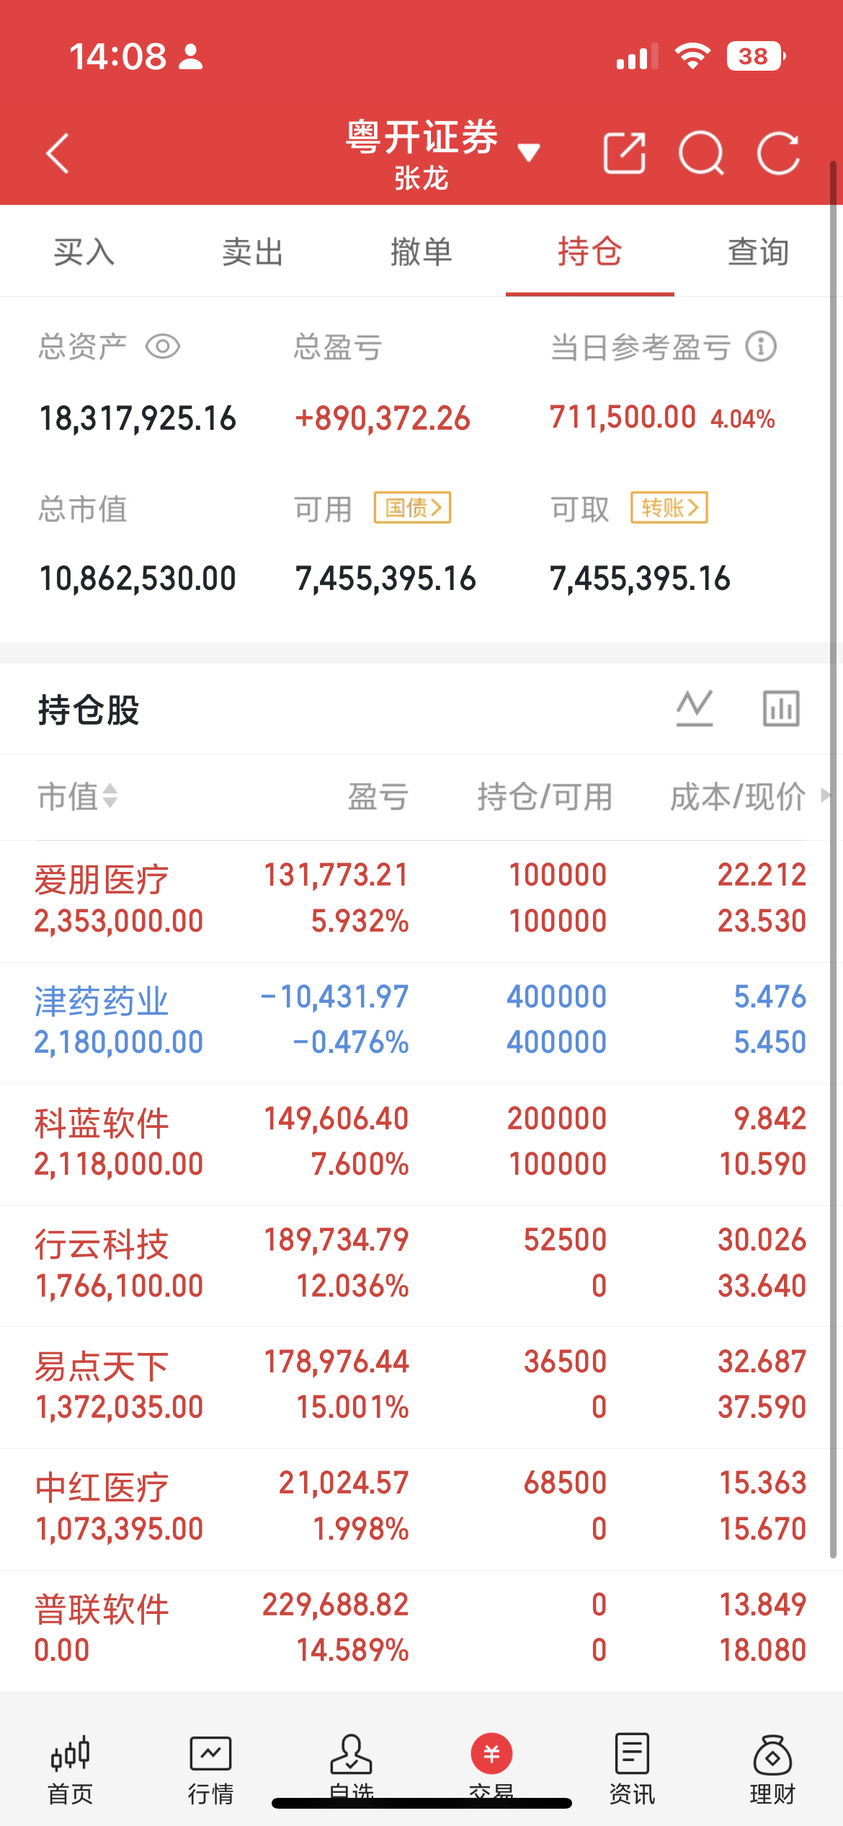Open the 津药药业 holding row

421,1023
